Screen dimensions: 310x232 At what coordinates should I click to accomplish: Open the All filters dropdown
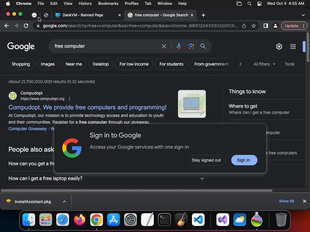264,64
